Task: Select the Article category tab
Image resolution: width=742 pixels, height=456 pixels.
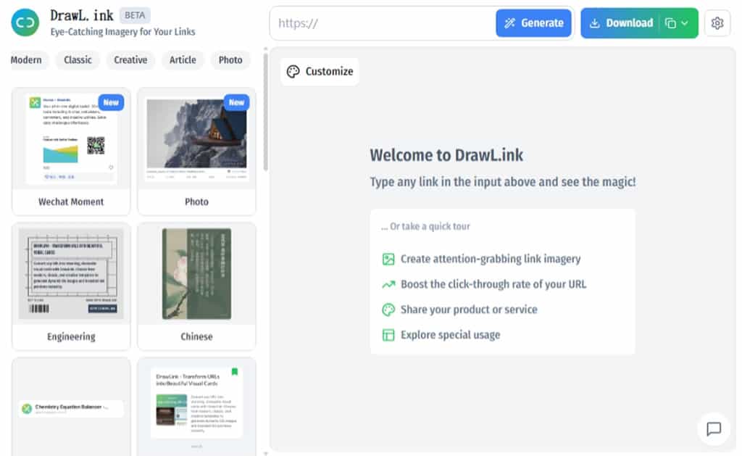Action: click(183, 60)
